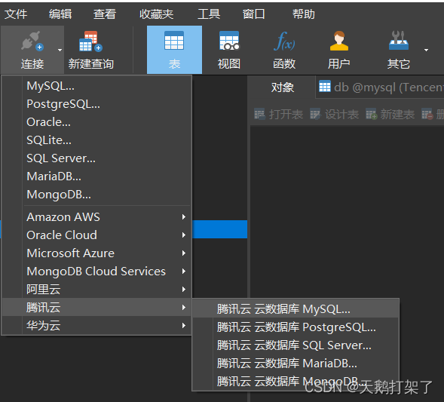Click the 阿里云 menu text
444x402 pixels.
click(43, 290)
